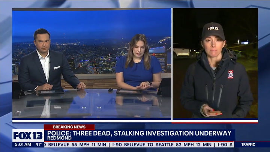Screen dimensions: 270x152
Task: Select the red BREAKING NEWS banner
Action: tap(69, 127)
